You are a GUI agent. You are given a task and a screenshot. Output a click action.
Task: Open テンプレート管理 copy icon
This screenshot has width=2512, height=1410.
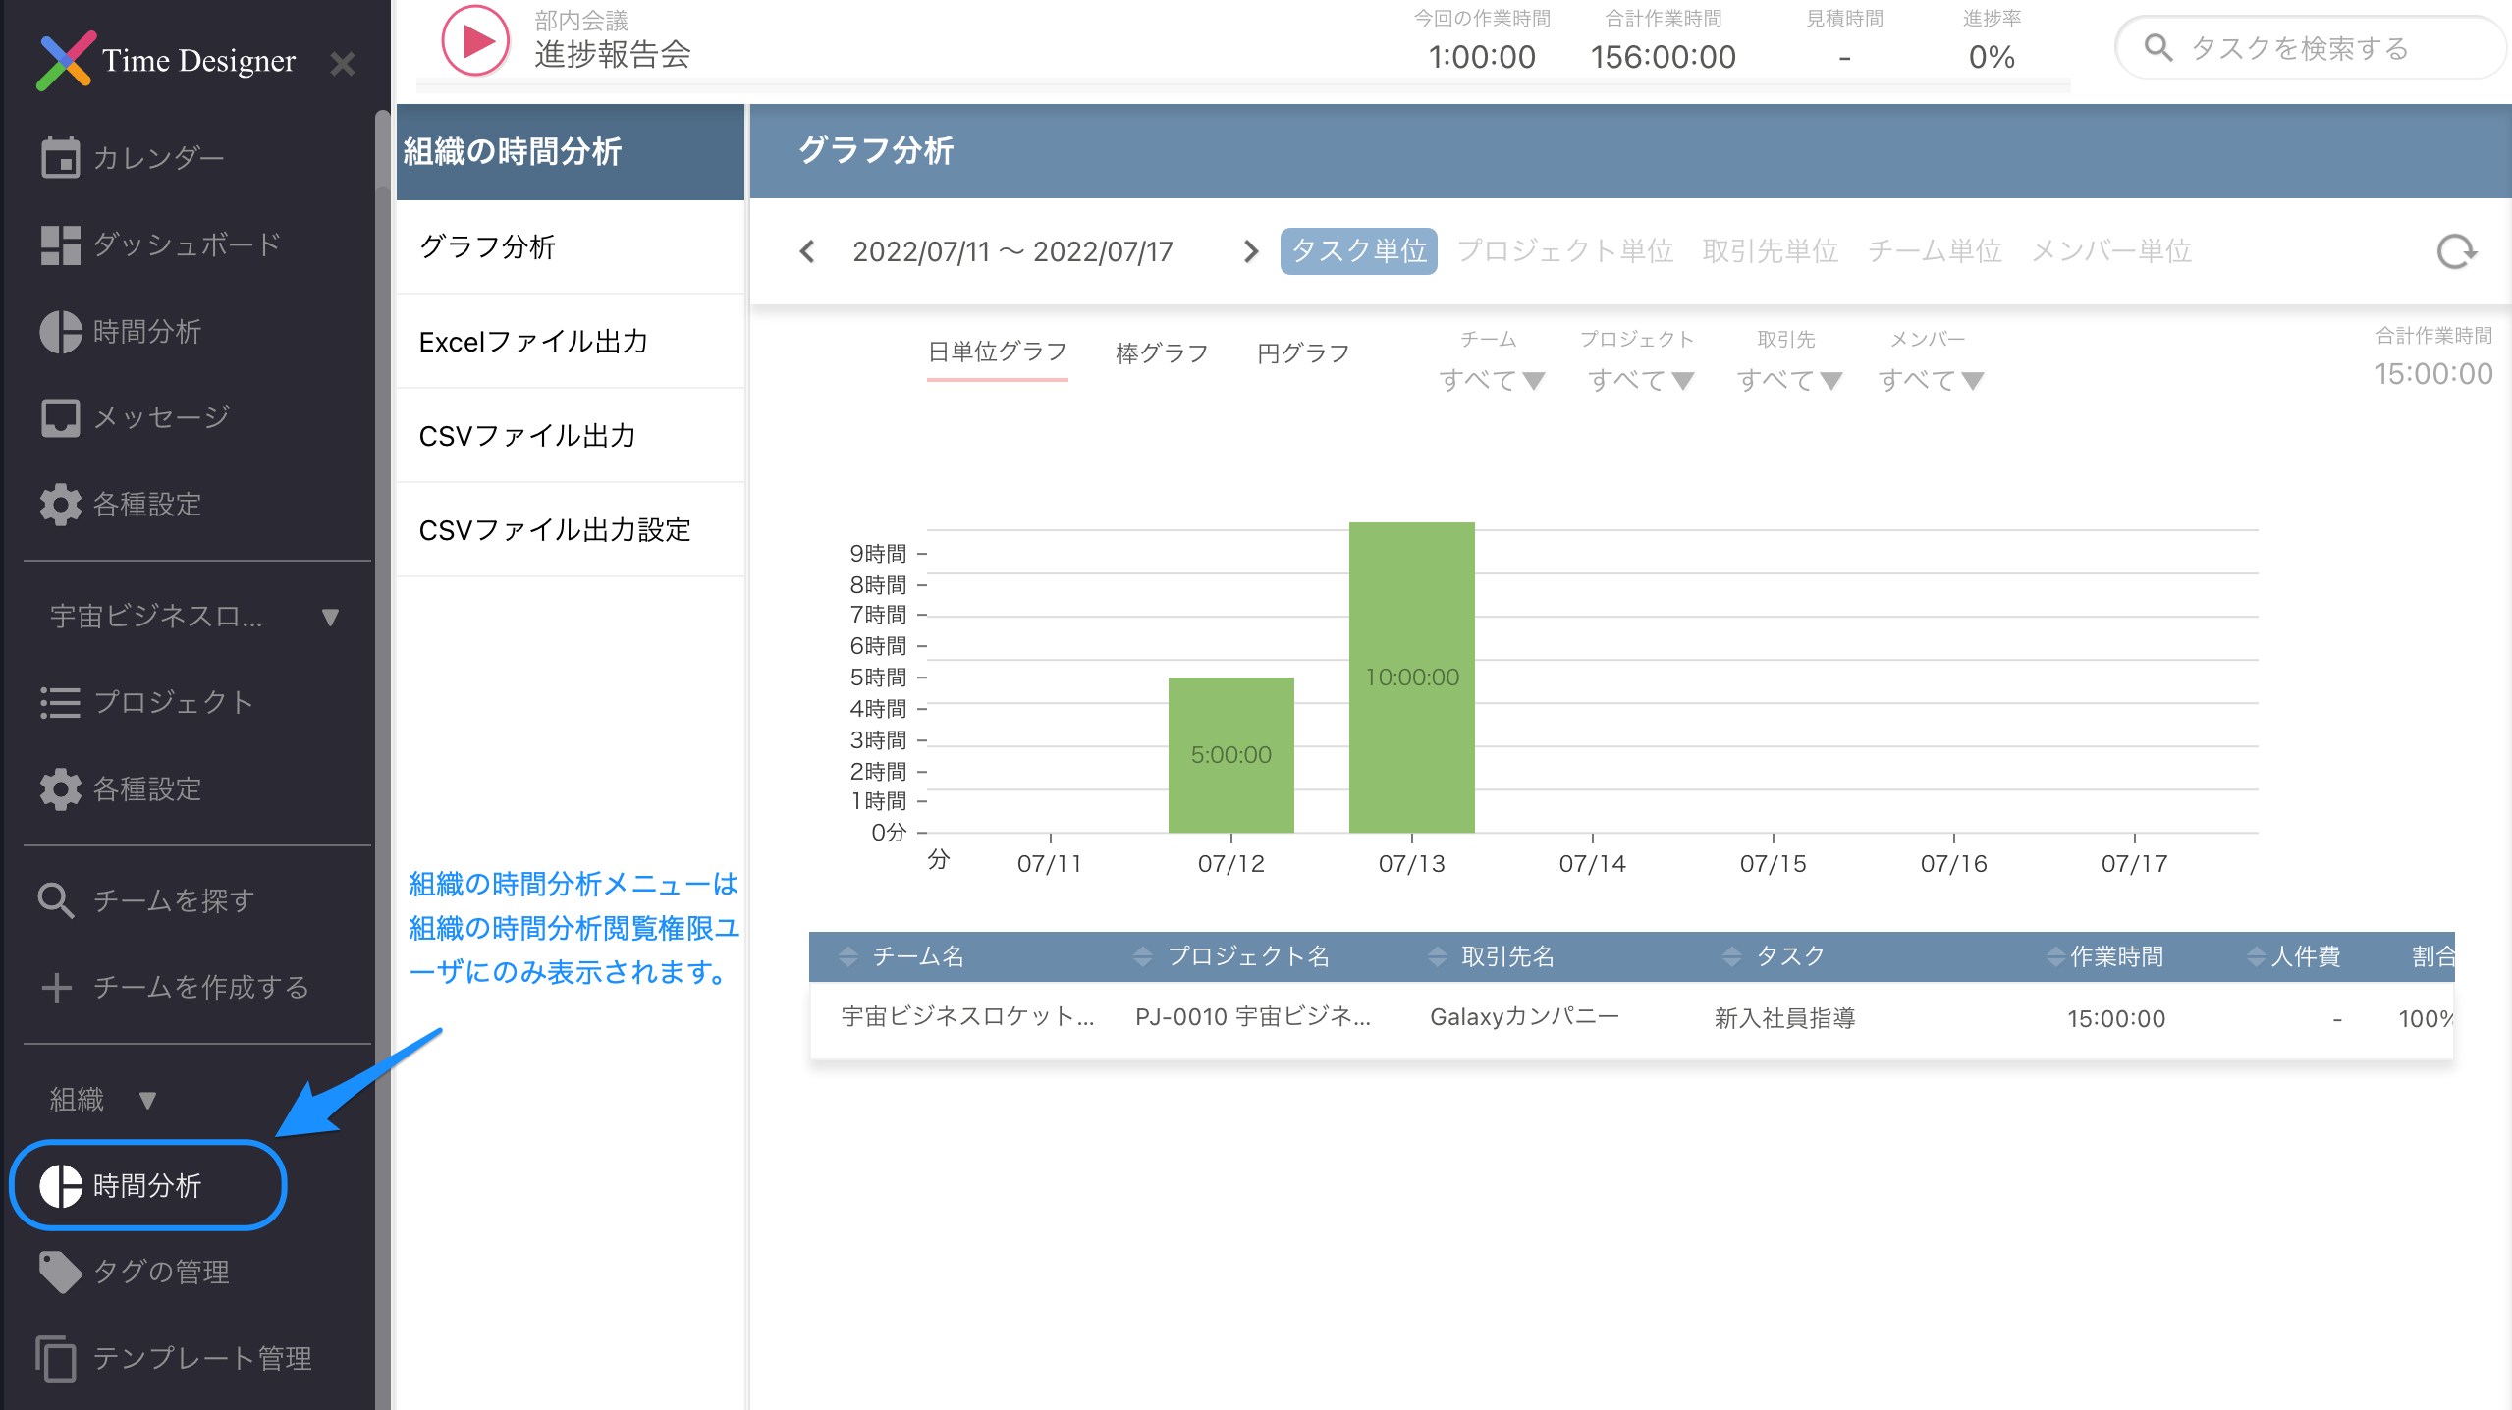pos(56,1358)
